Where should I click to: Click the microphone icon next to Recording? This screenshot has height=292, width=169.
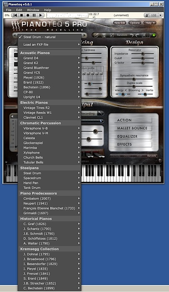pos(100,113)
